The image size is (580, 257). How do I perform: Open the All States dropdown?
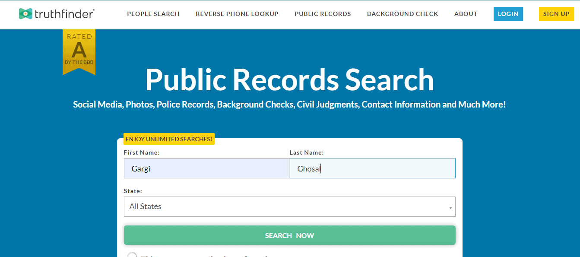290,206
